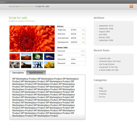The height and width of the screenshot is (123, 137).
Task: Buy the Multi User license
Action: (83, 34)
